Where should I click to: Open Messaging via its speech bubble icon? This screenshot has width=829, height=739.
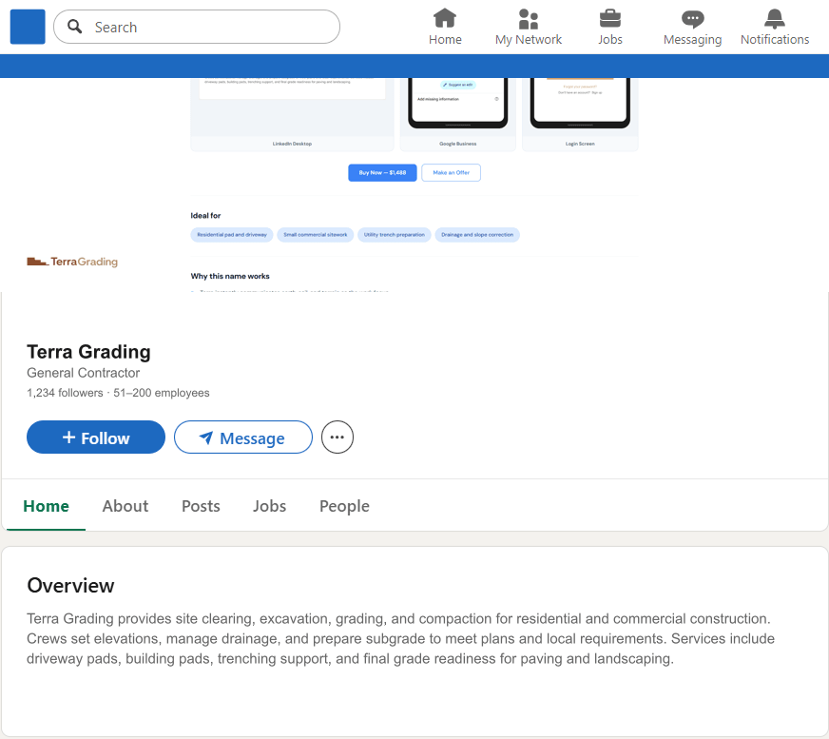pos(692,19)
